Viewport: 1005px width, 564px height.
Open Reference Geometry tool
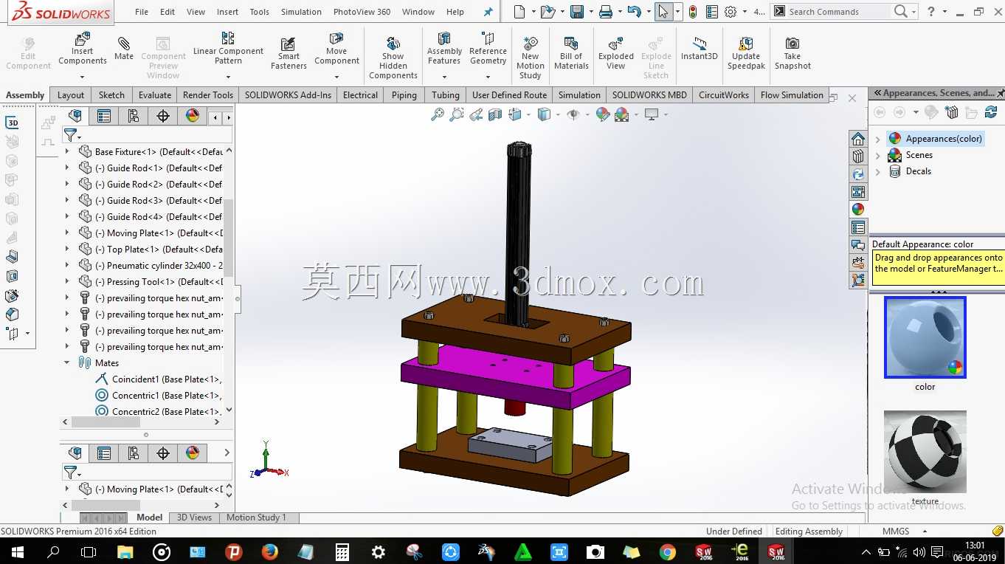point(488,47)
